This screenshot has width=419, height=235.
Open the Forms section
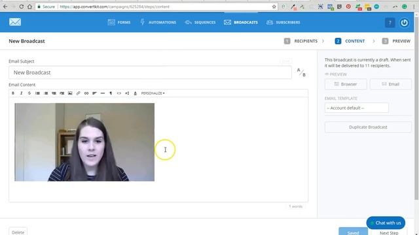(119, 22)
